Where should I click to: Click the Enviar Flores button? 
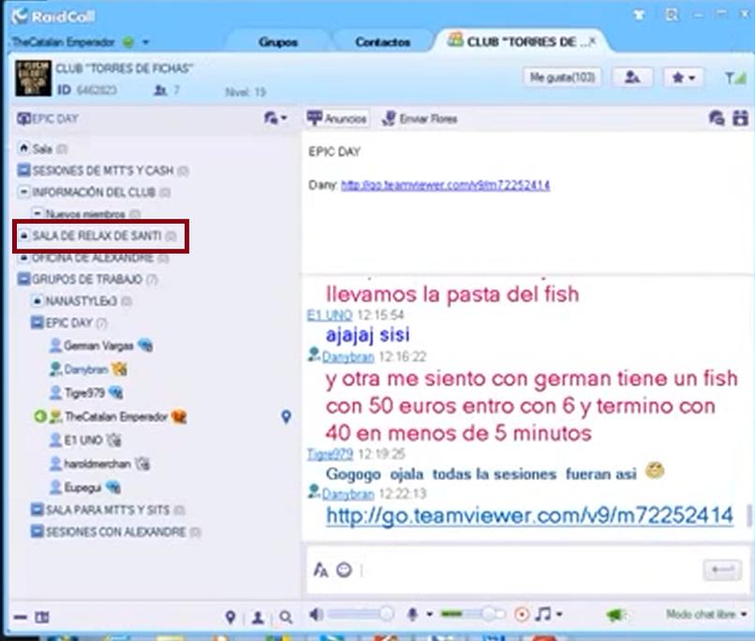[x=419, y=118]
